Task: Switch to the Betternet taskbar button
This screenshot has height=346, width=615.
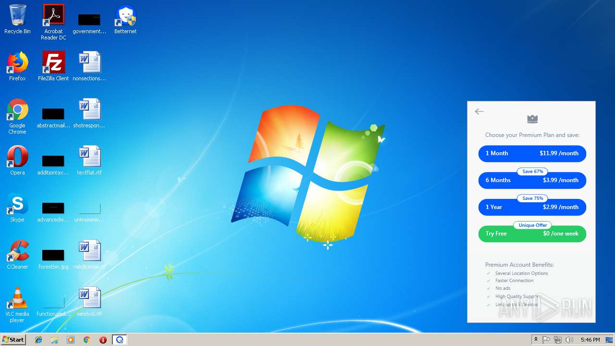Action: pyautogui.click(x=119, y=340)
